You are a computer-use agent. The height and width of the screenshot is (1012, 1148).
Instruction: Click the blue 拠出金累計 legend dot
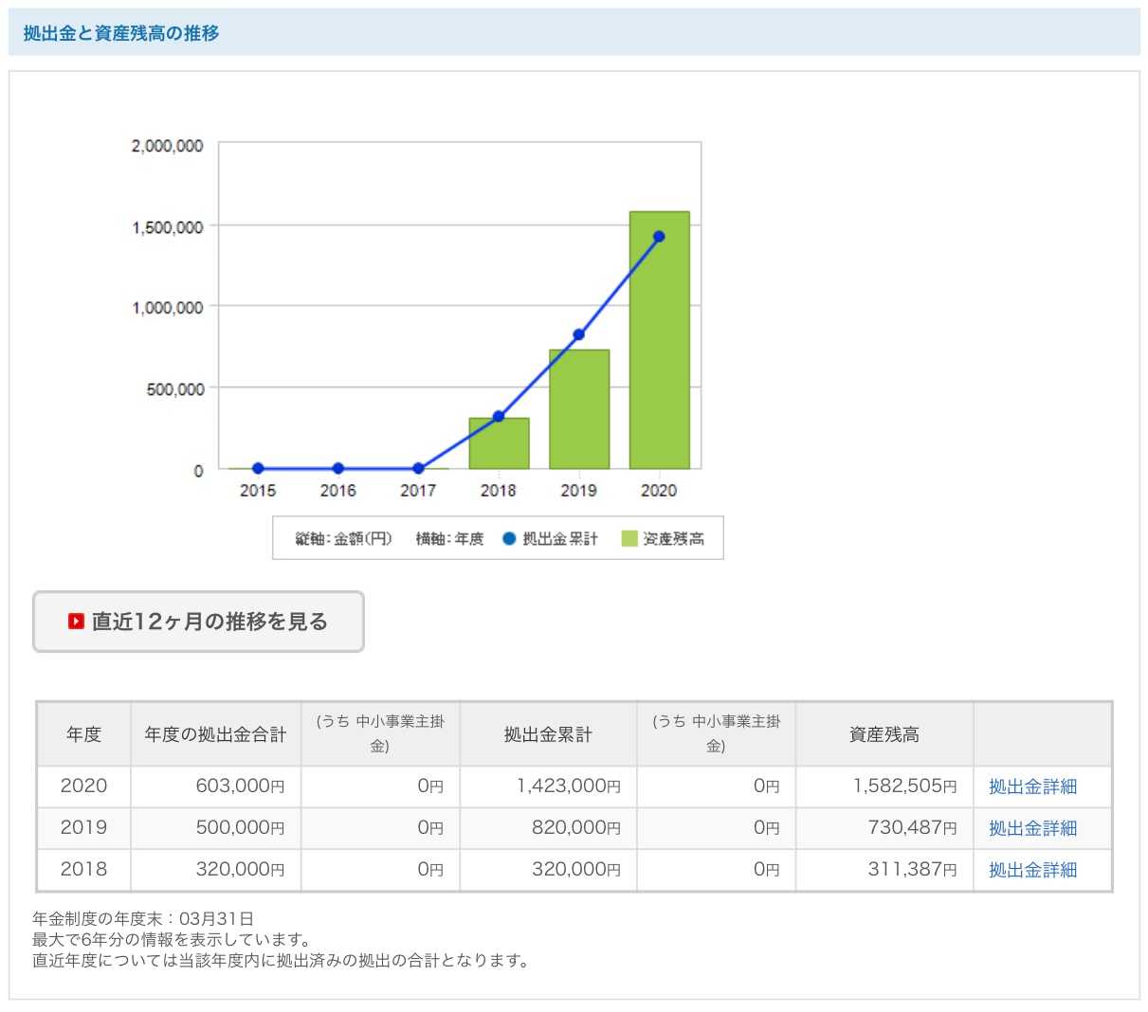pyautogui.click(x=509, y=538)
